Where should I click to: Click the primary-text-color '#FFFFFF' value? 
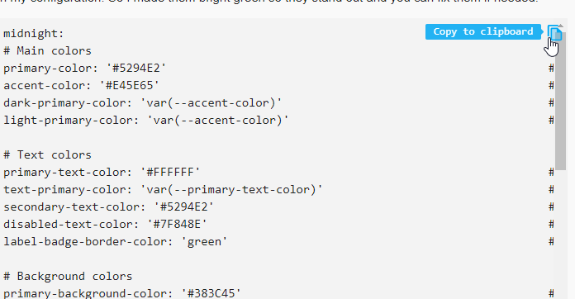170,173
